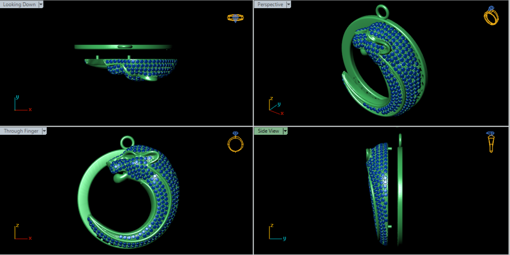
Task: Select the Perspective viewport title
Action: click(x=270, y=4)
